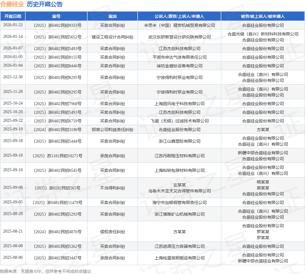
Task: Click plaintiff 米思米(中国)精密机械贸易有限公司
Action: tap(179, 26)
